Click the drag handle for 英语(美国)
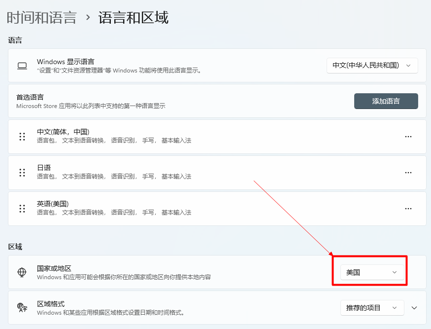Viewport: 431px width, 329px height. click(x=22, y=209)
